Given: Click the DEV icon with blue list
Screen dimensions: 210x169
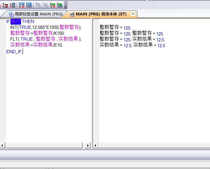Looking at the screenshot, I should click(x=29, y=5).
